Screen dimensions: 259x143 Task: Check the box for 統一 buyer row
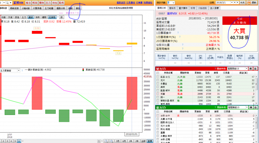click(158, 97)
